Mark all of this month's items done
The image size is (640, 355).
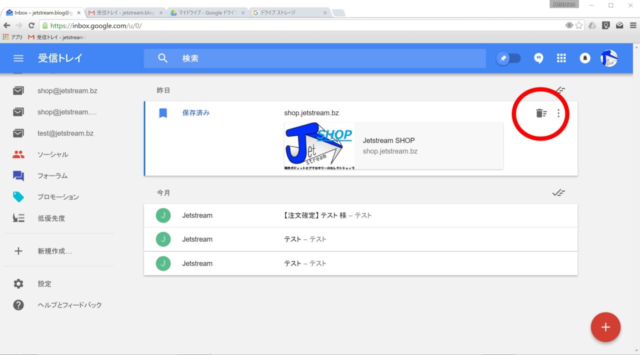[x=558, y=193]
